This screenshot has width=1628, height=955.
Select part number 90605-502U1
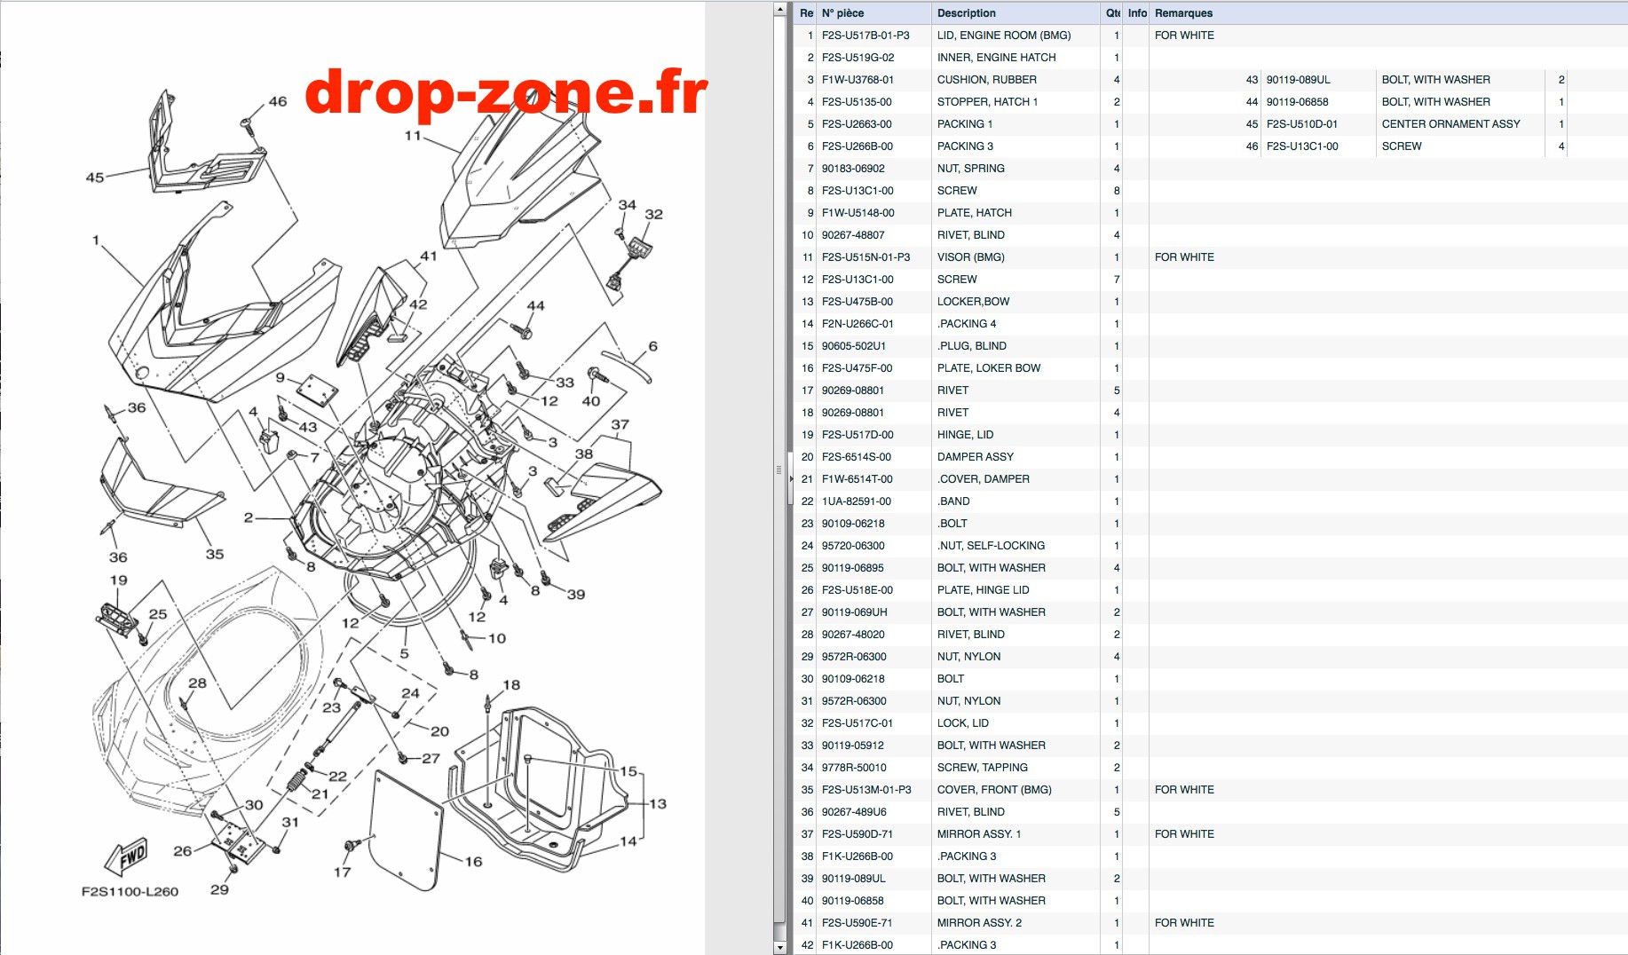853,346
